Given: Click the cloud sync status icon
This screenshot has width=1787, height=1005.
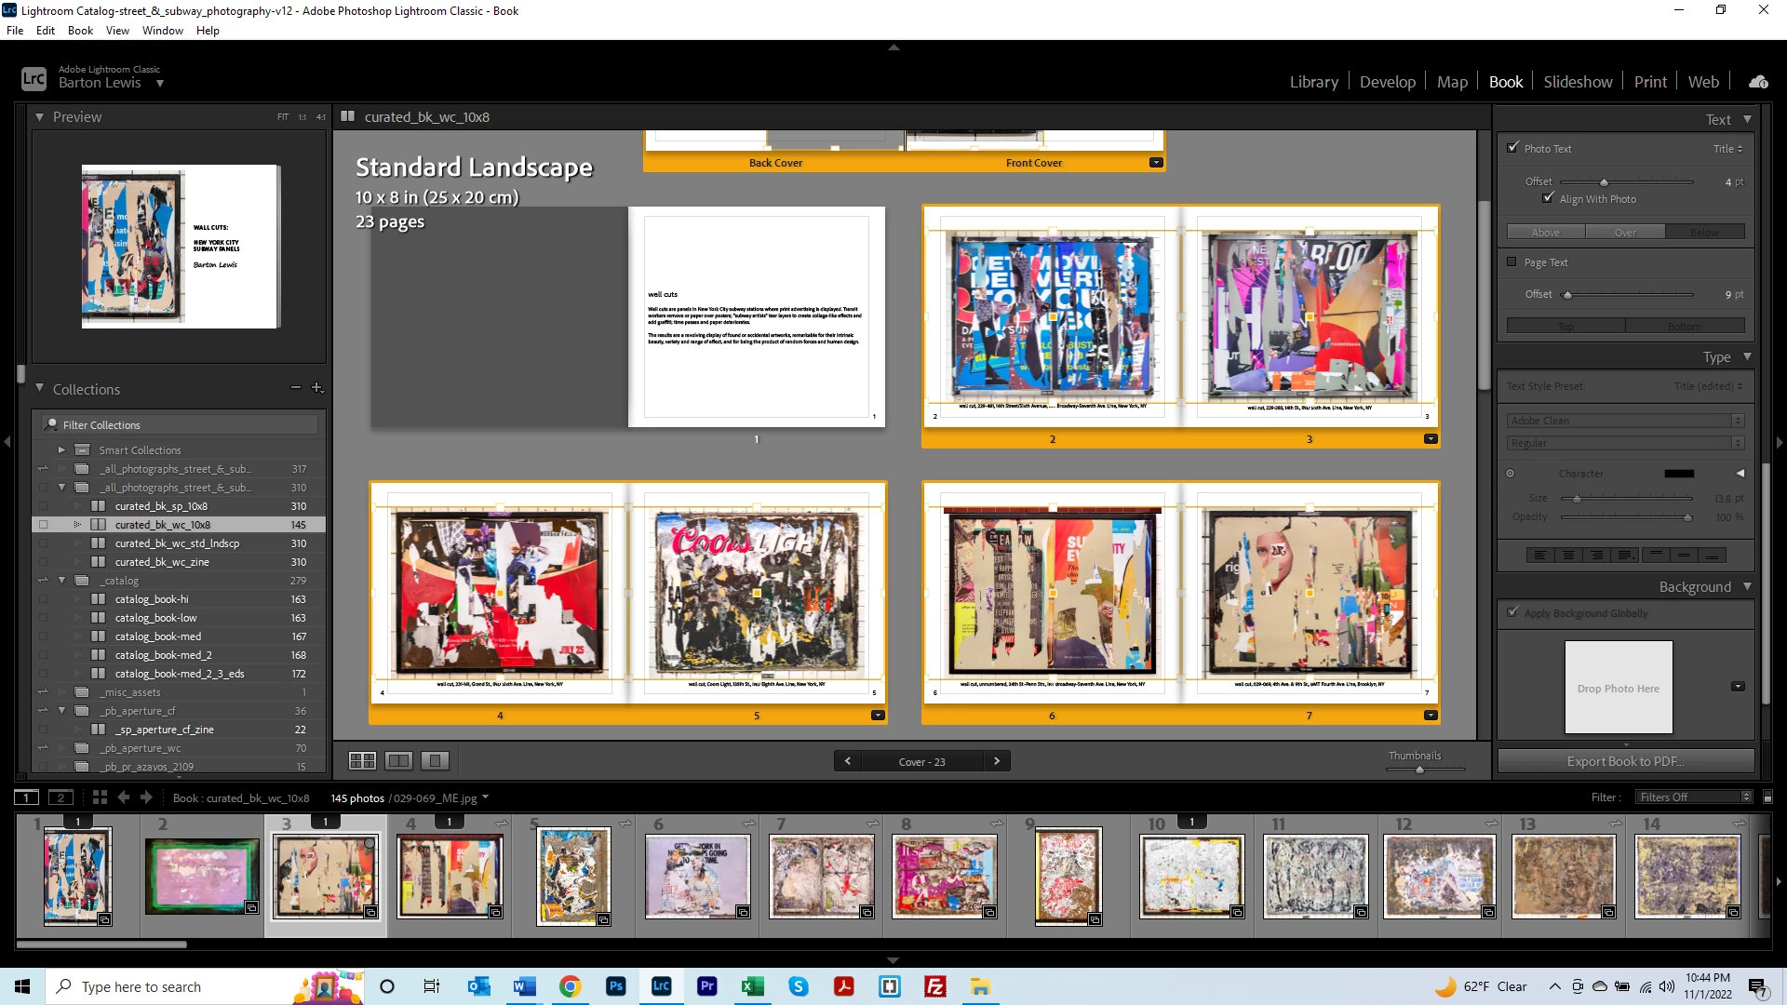Looking at the screenshot, I should click(1758, 82).
